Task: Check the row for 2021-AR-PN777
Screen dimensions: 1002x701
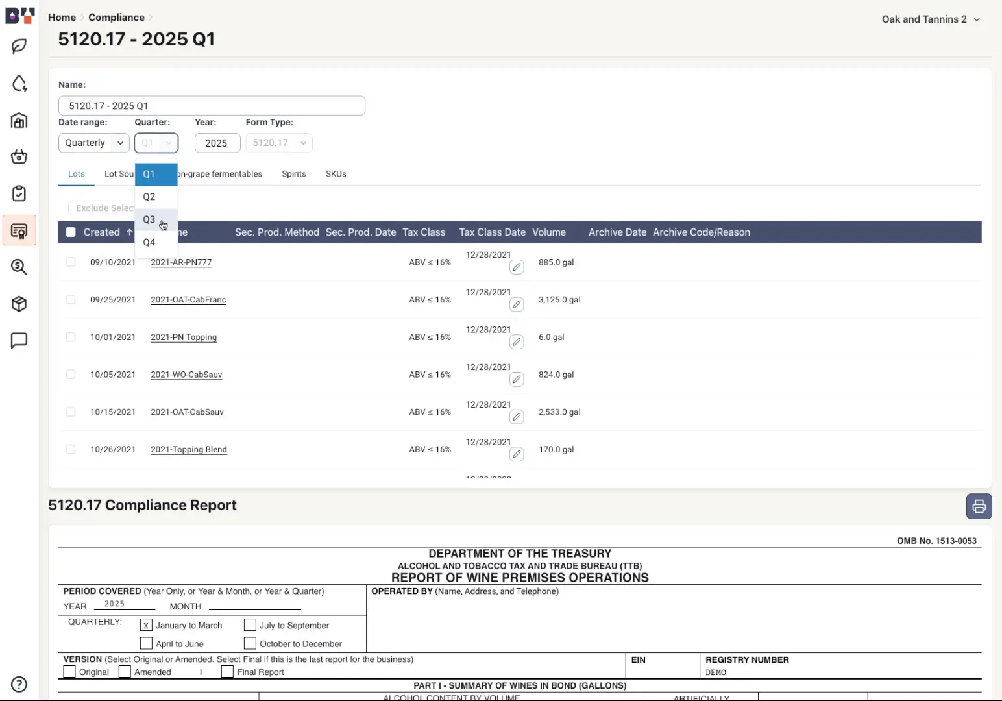Action: coord(71,262)
